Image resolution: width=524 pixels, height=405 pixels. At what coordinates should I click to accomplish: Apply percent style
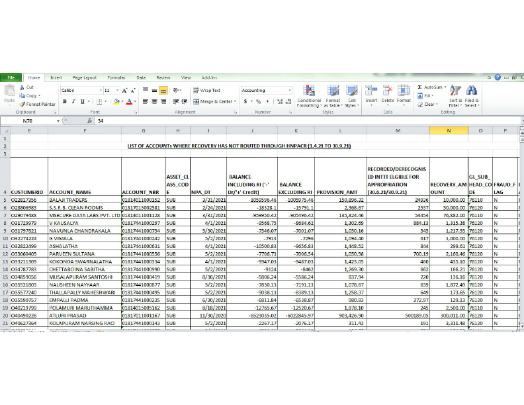(258, 102)
